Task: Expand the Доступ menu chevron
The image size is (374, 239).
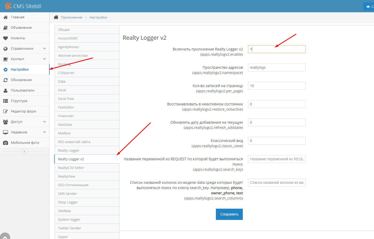Action: pos(44,122)
